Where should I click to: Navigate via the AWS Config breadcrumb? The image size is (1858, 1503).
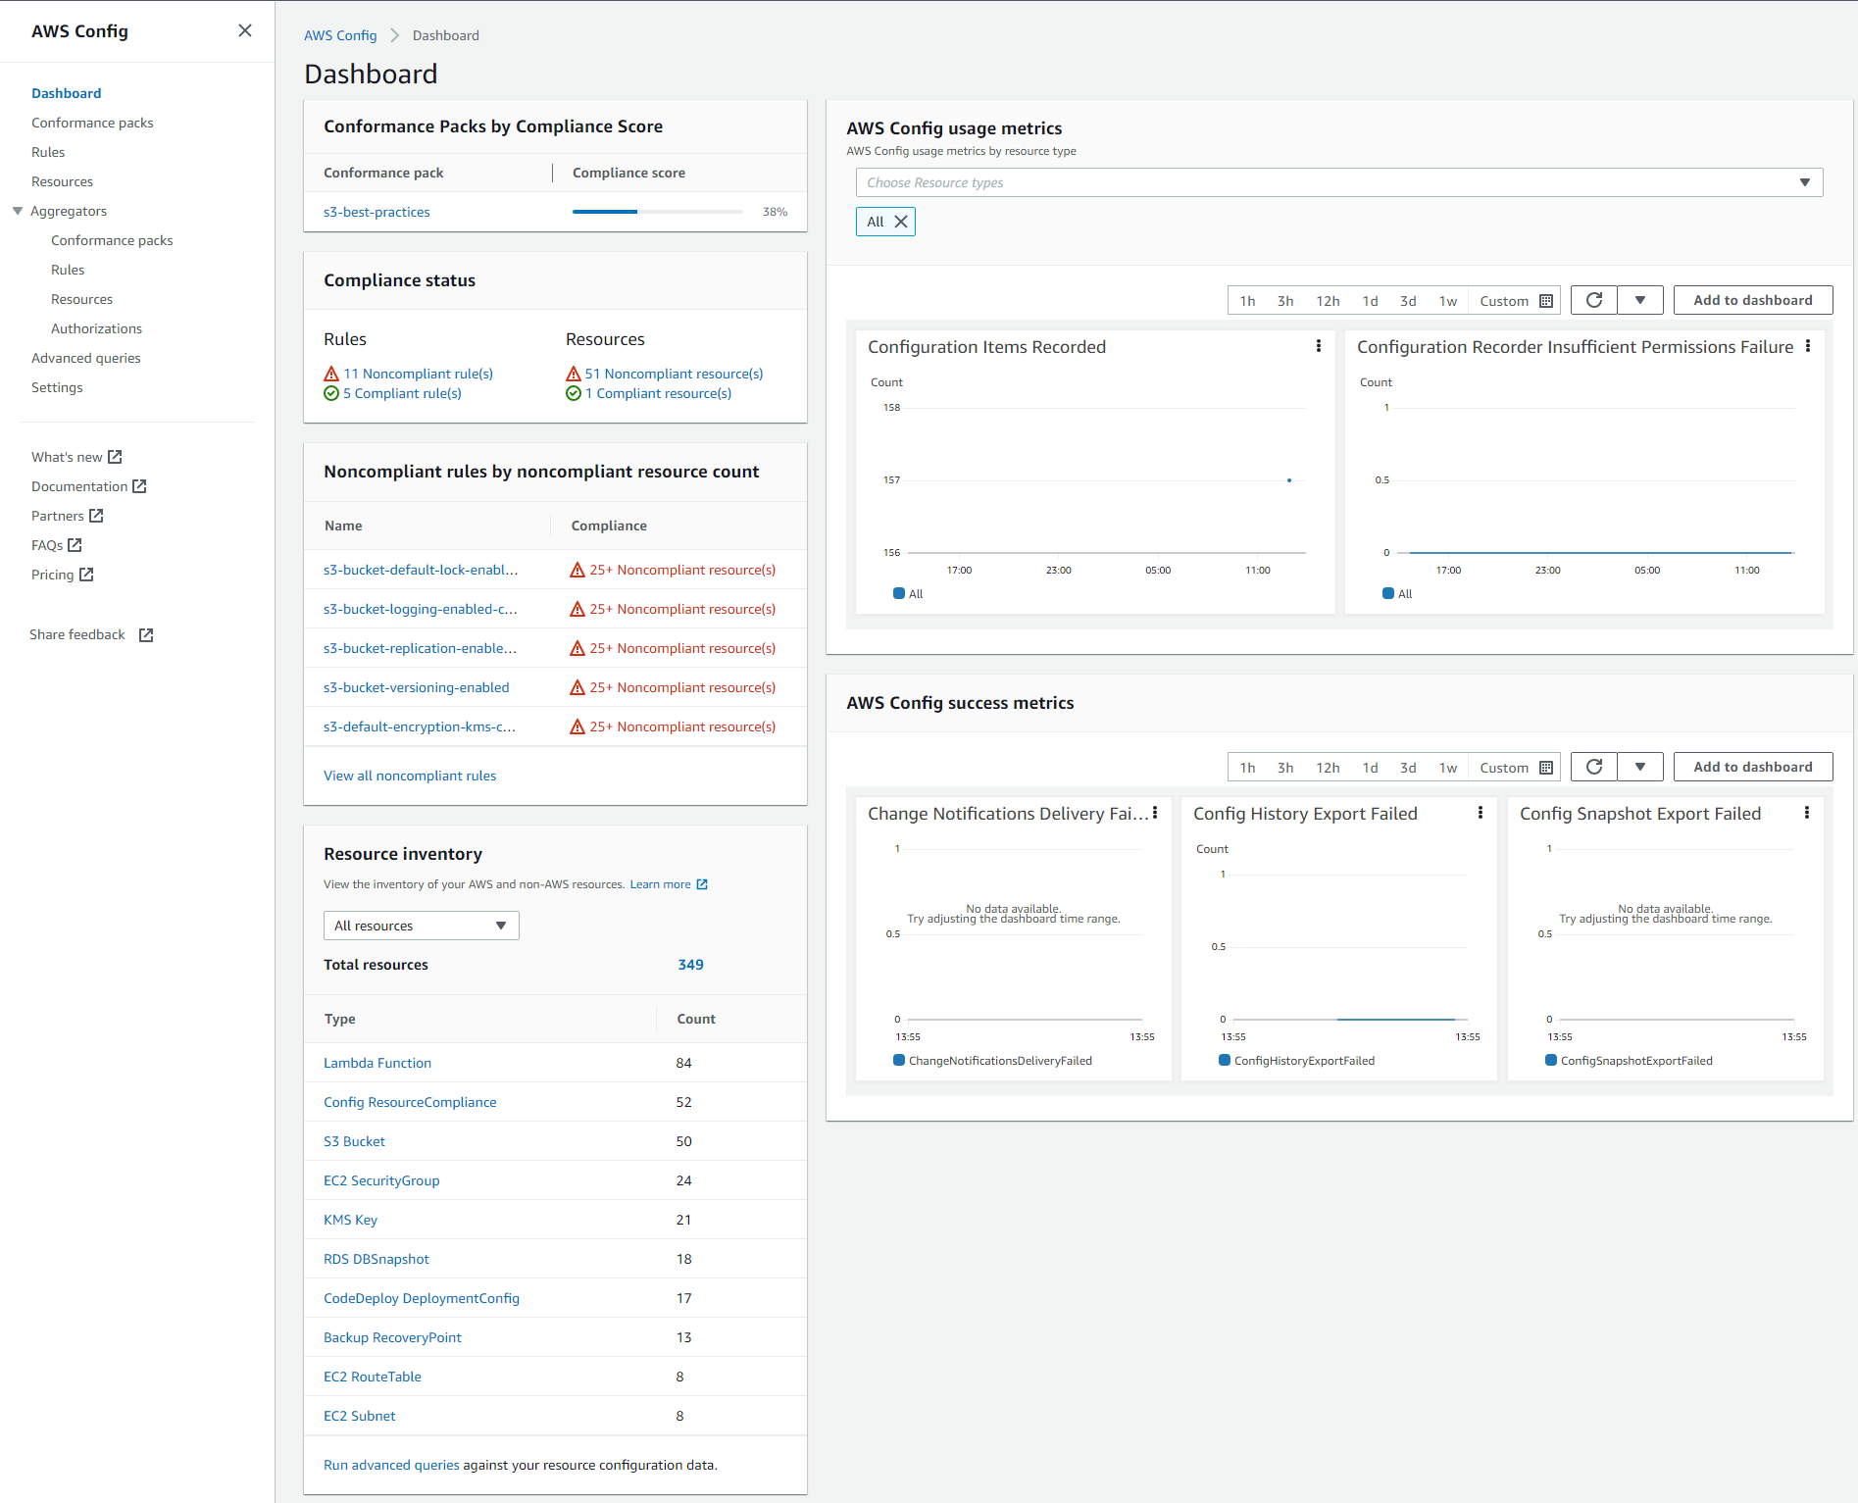340,35
